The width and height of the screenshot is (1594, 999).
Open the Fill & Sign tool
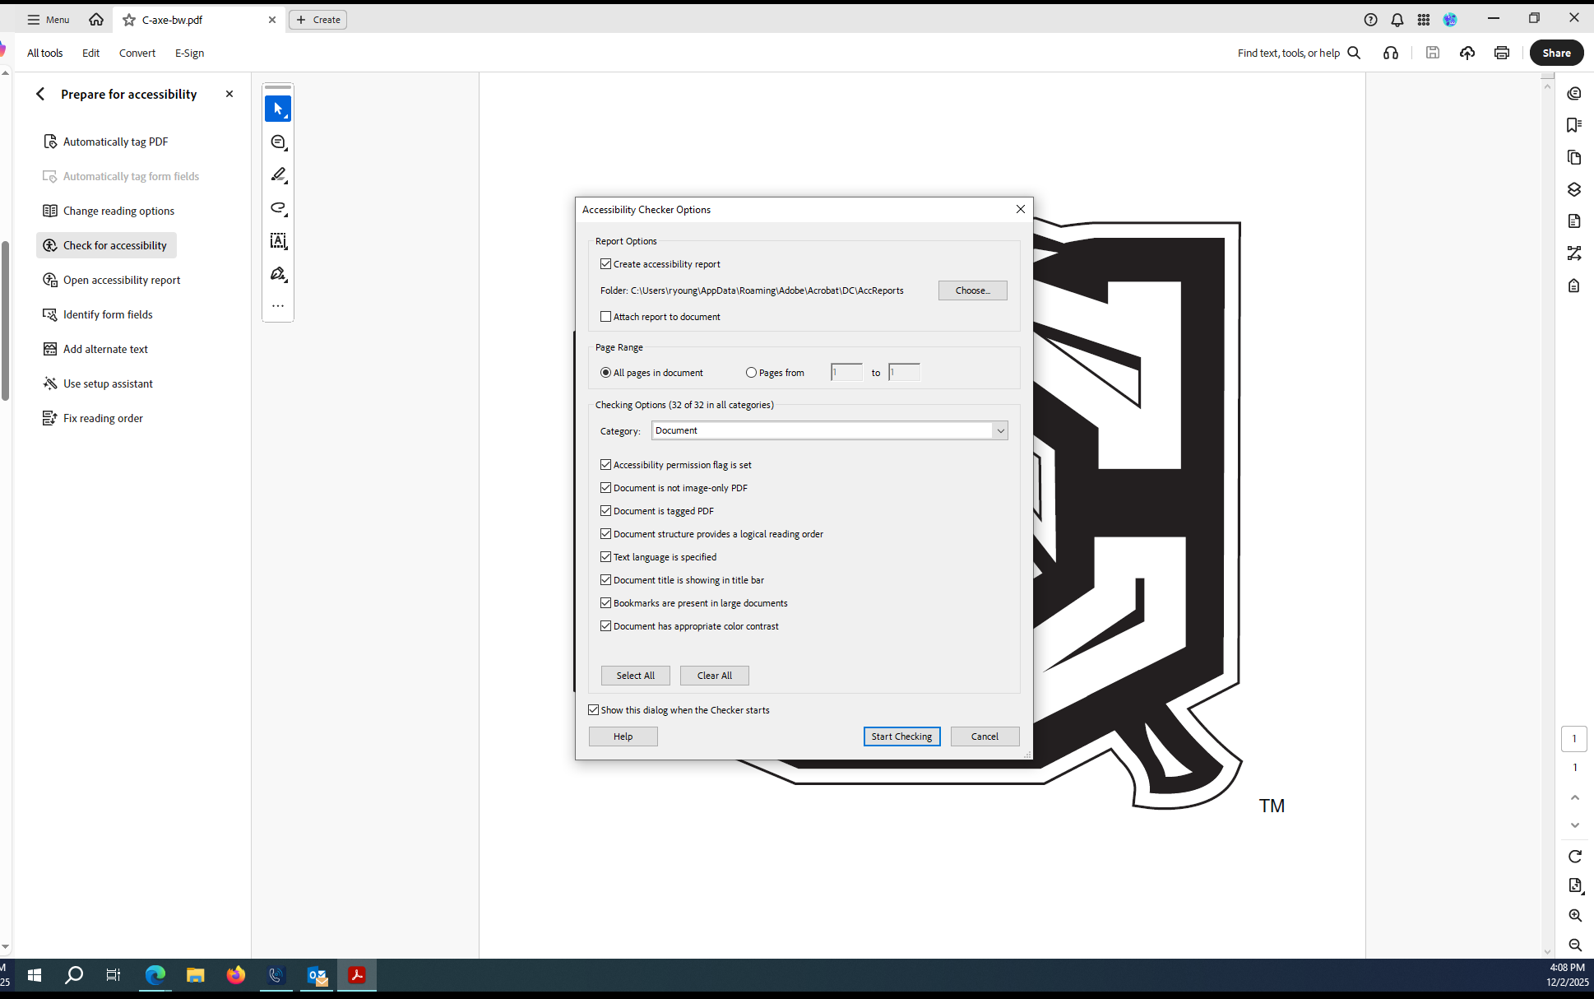pyautogui.click(x=278, y=273)
